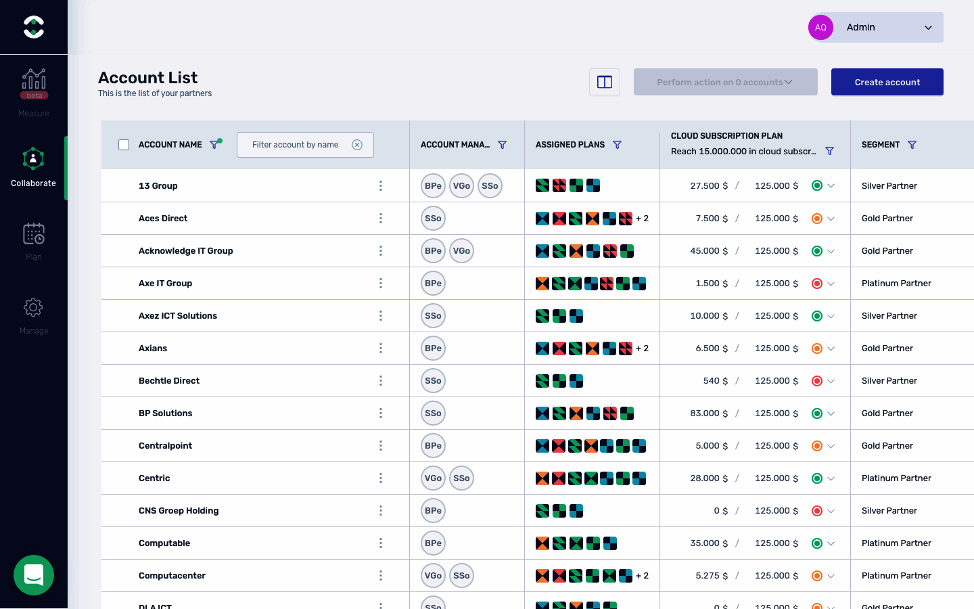Click the Segment column filter icon
Screen dimensions: 974x609
coord(912,145)
